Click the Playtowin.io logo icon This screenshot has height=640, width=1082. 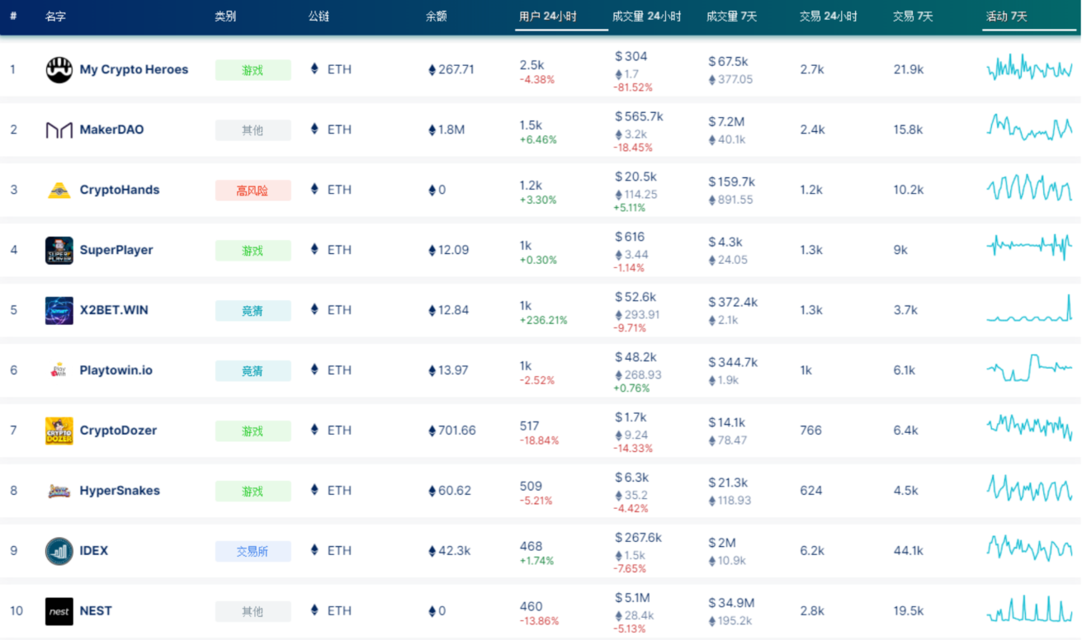[59, 370]
